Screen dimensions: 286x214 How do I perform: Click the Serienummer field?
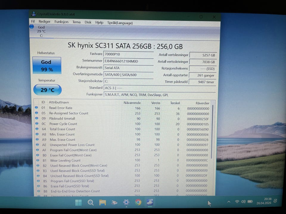(128, 61)
